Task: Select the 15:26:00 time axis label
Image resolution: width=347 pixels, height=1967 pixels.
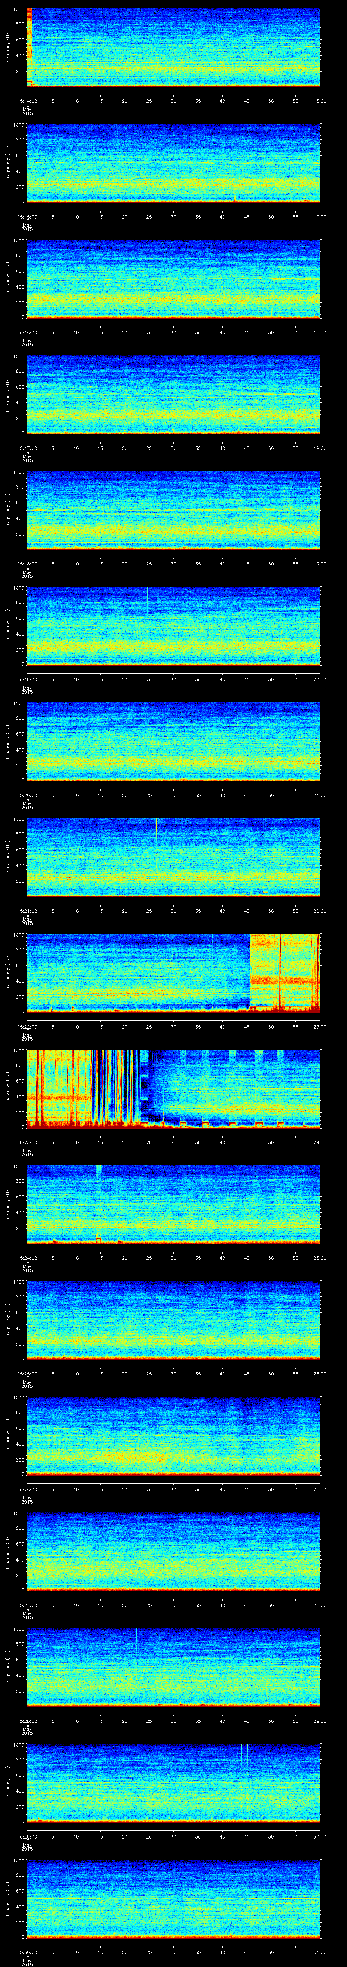Action: click(x=27, y=1489)
